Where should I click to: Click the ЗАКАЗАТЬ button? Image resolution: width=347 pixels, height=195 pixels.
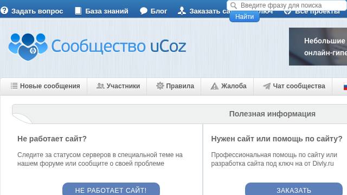pos(294,189)
